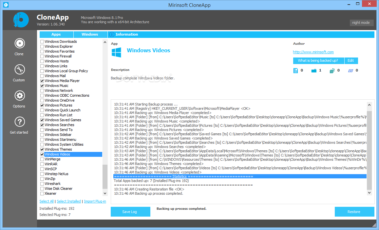
Task: Check the WinRAR checkbox
Action: [x=42, y=164]
